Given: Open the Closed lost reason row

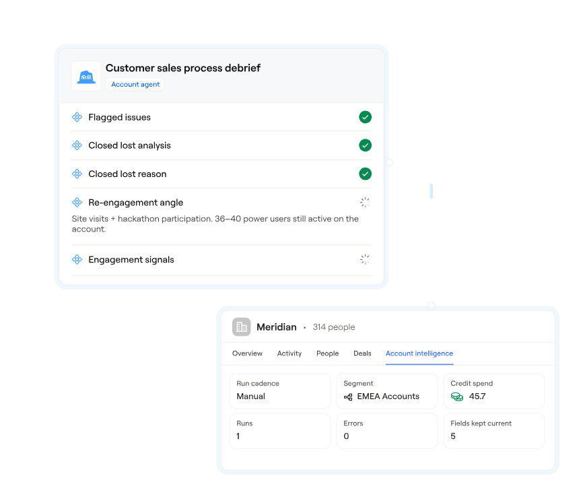Looking at the screenshot, I should 221,174.
